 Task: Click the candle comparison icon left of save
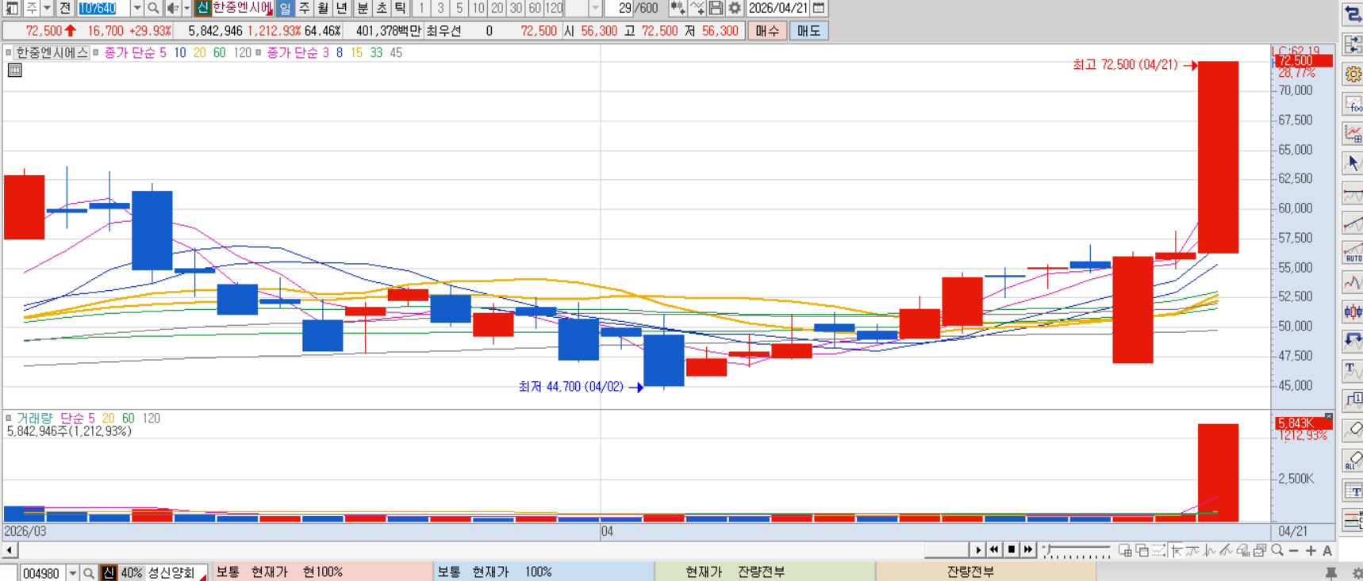[x=678, y=8]
